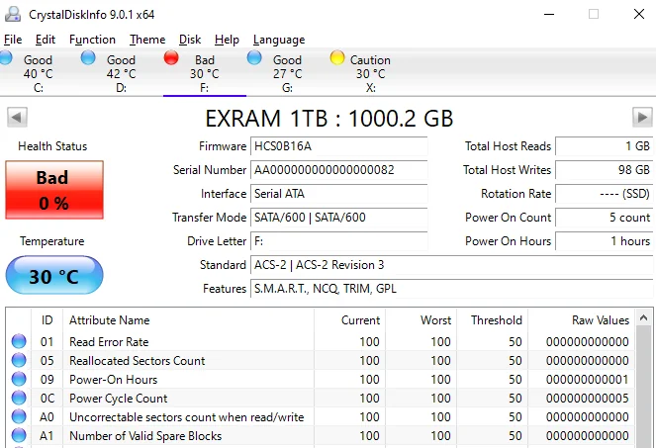Go to previous disk with left arrow button
The height and width of the screenshot is (448, 656).
coord(17,117)
